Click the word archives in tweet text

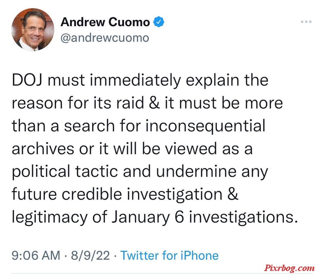[43, 149]
